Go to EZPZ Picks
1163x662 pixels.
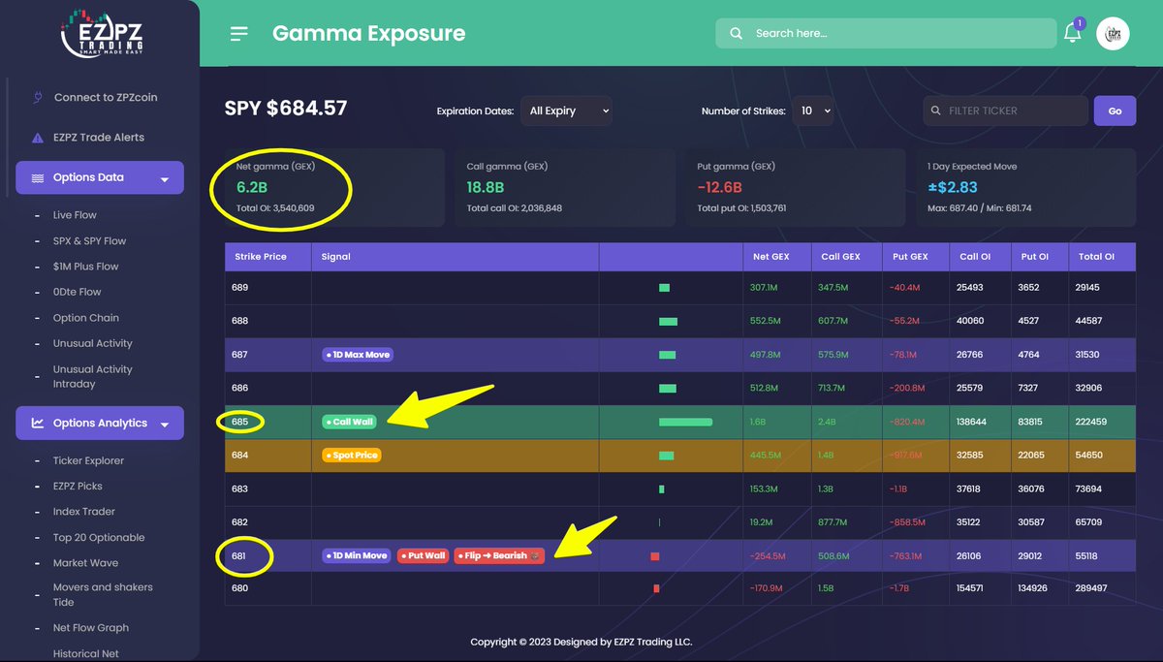click(x=78, y=487)
